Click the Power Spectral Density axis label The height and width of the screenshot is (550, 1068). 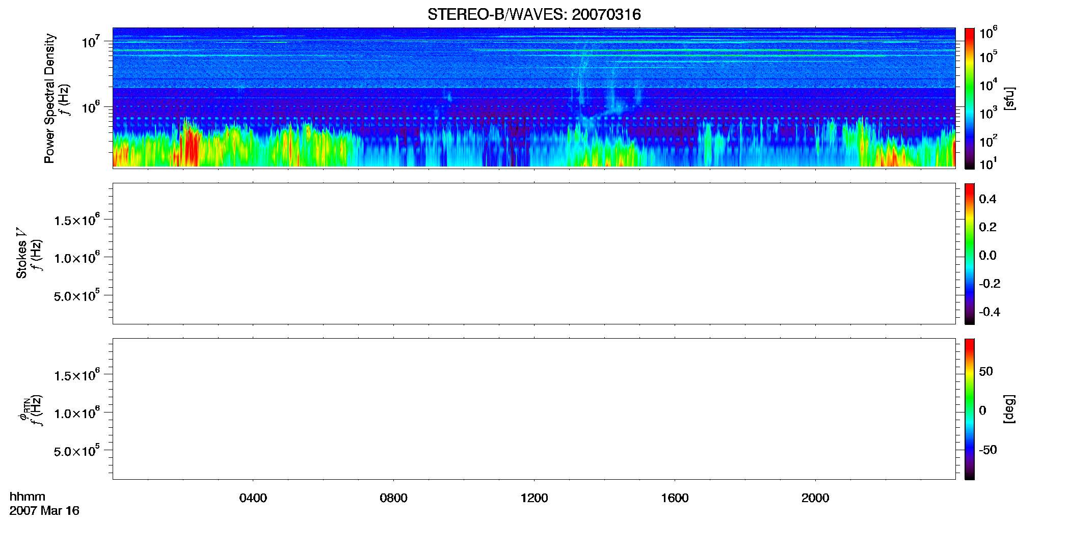[x=49, y=98]
